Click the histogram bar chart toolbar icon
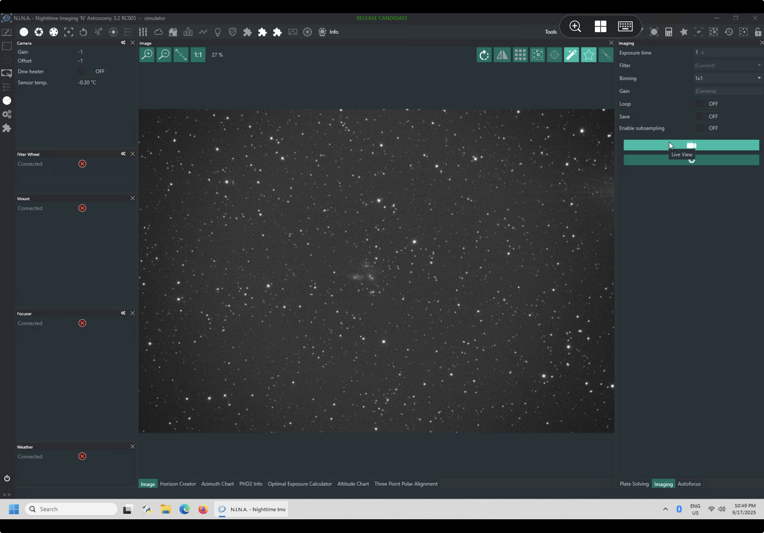This screenshot has height=533, width=764. [x=188, y=32]
